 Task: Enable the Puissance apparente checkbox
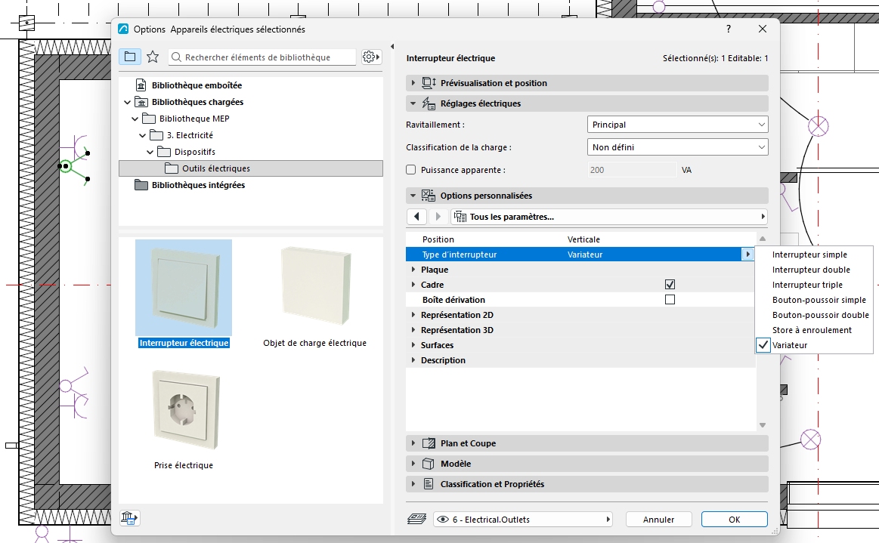(411, 170)
